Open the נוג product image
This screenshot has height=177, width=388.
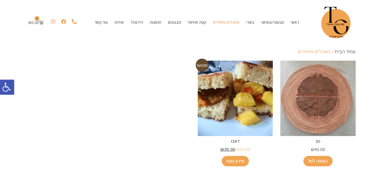[x=318, y=98]
